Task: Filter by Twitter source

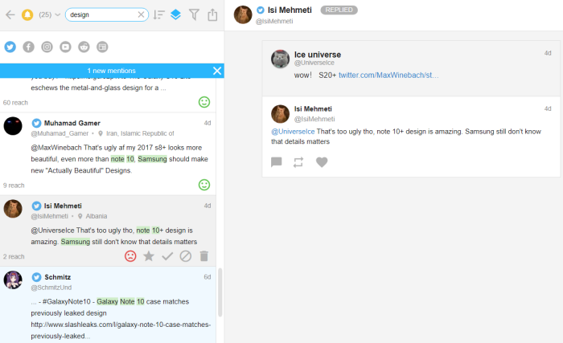Action: point(10,47)
